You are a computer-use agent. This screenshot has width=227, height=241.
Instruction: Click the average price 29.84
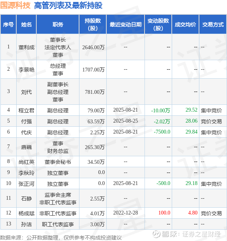[x=191, y=132]
